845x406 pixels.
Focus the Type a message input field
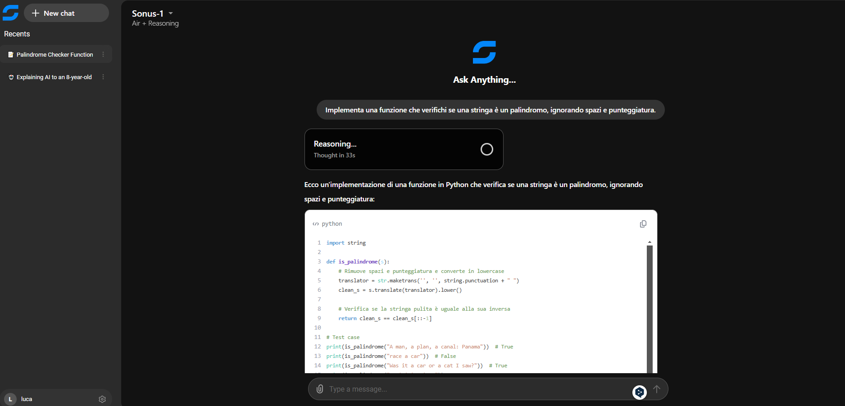[x=477, y=389]
